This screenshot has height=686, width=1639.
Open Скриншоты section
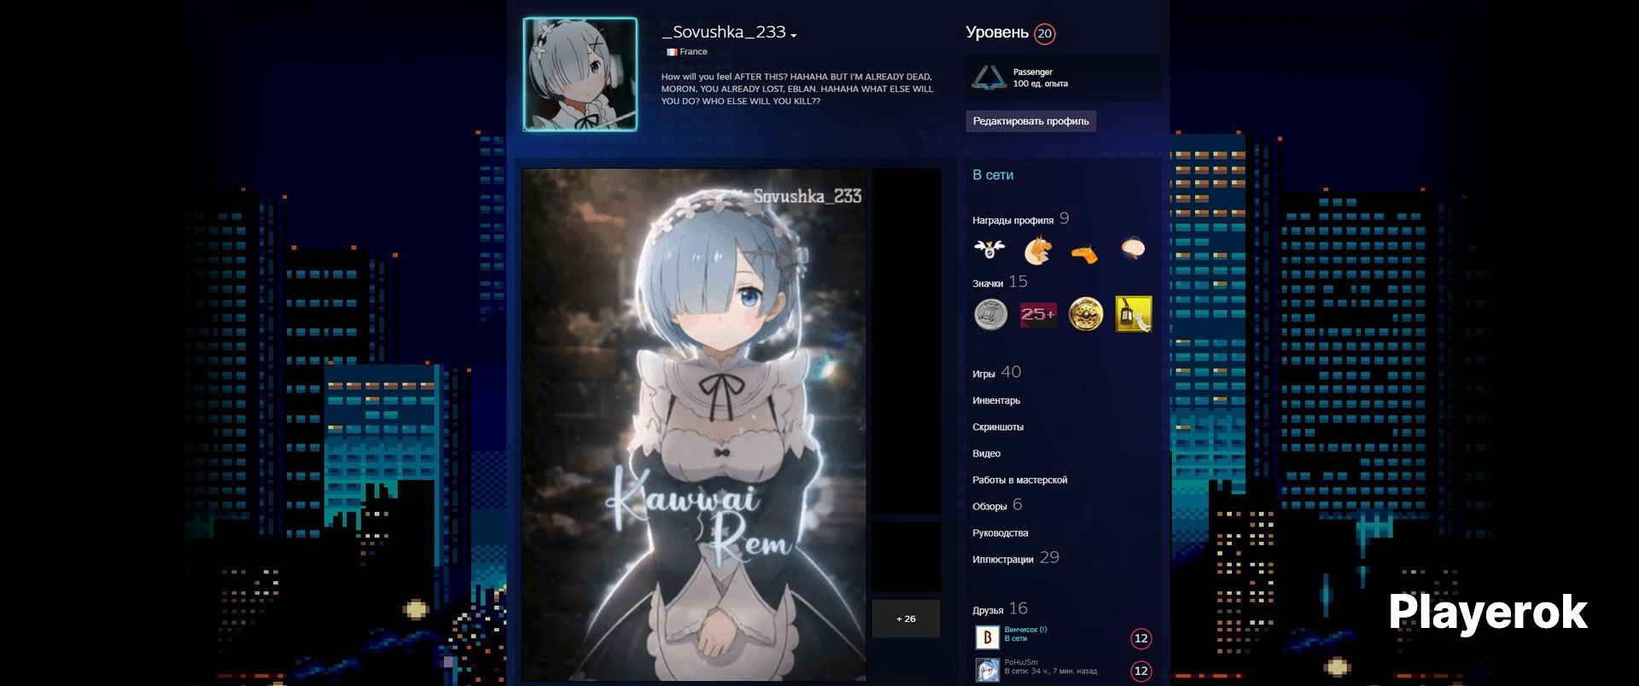[x=998, y=427]
